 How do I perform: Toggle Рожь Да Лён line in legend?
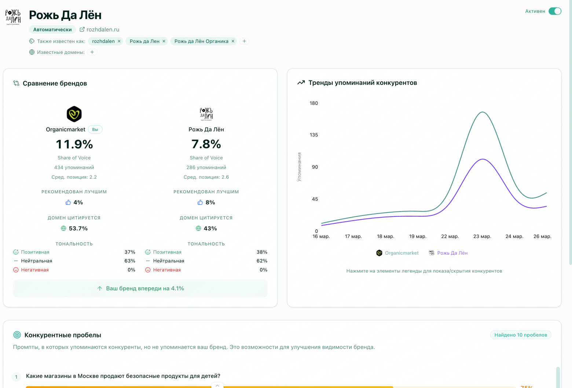(448, 253)
